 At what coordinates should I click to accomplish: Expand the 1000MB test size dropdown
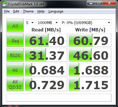(48, 23)
